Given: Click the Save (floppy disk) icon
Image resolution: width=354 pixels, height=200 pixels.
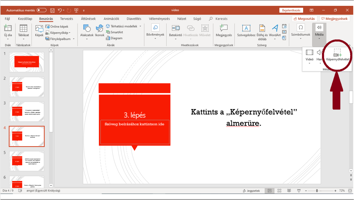Looking at the screenshot, I should (x=52, y=10).
